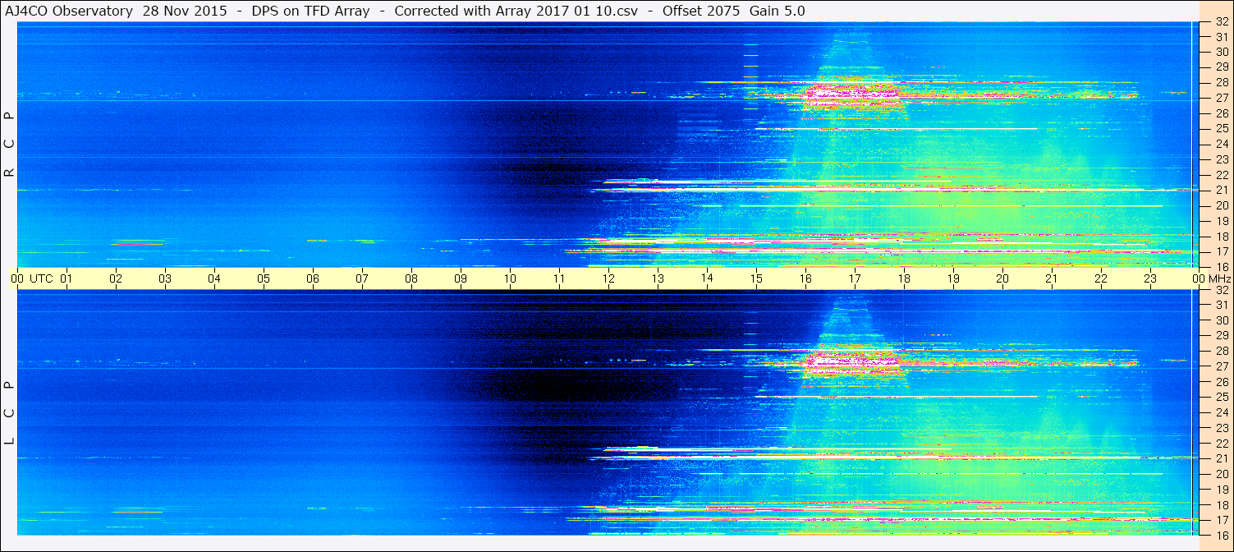Click the 11 hour mark on the UTC axis
The image size is (1234, 552).
(559, 278)
